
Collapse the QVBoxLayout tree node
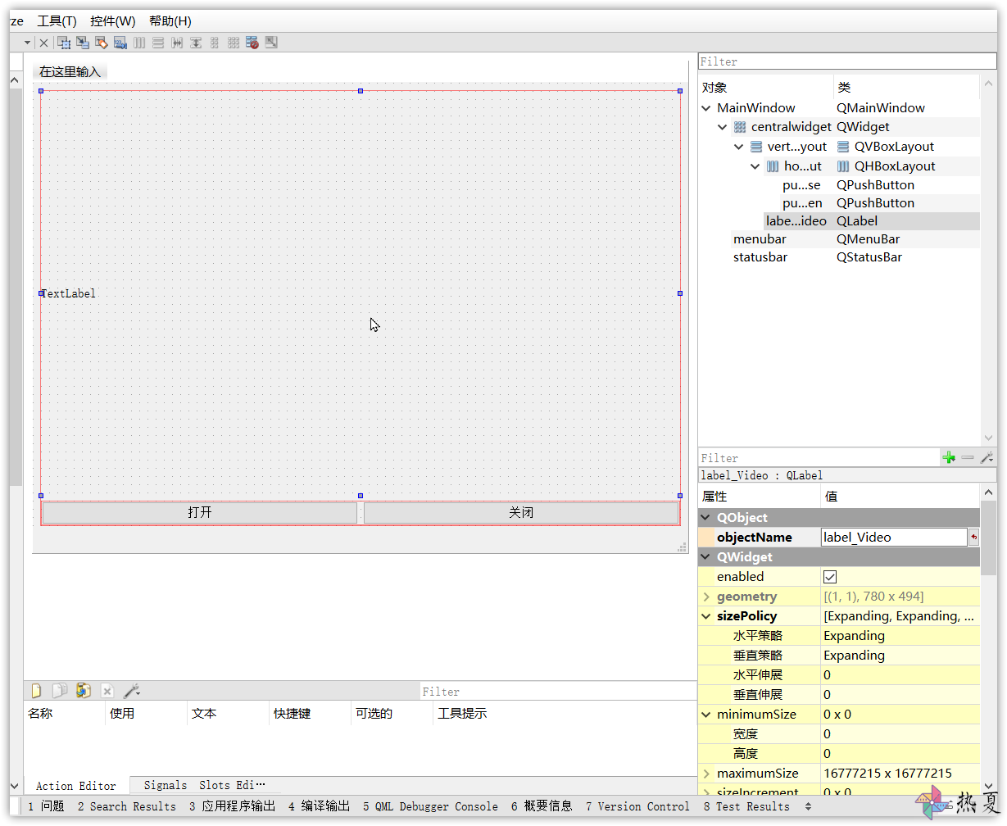point(738,147)
